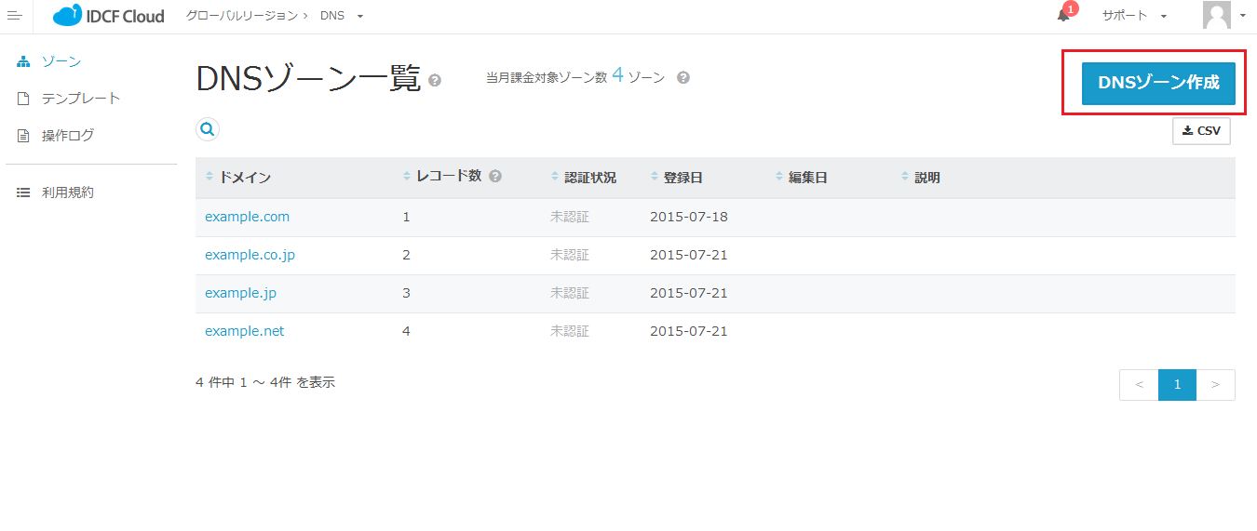
Task: Expand the サポート dropdown menu
Action: pyautogui.click(x=1133, y=16)
